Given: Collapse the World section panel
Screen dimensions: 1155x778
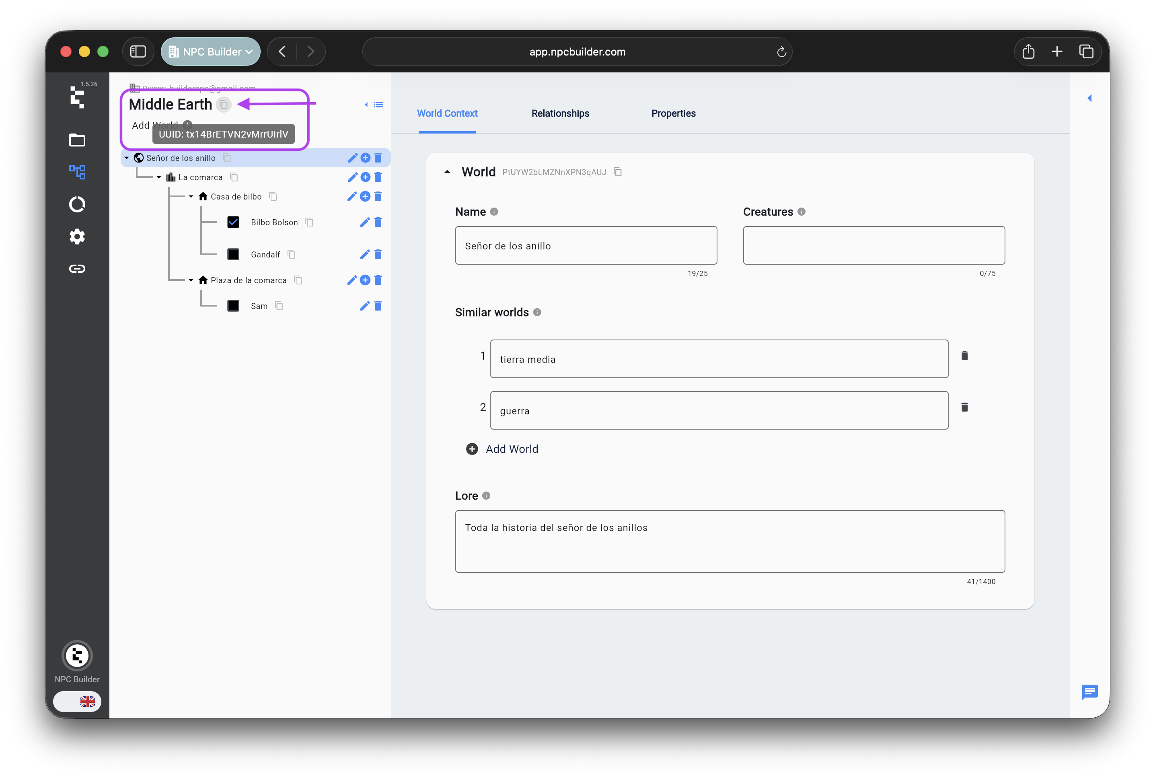Looking at the screenshot, I should pyautogui.click(x=447, y=172).
